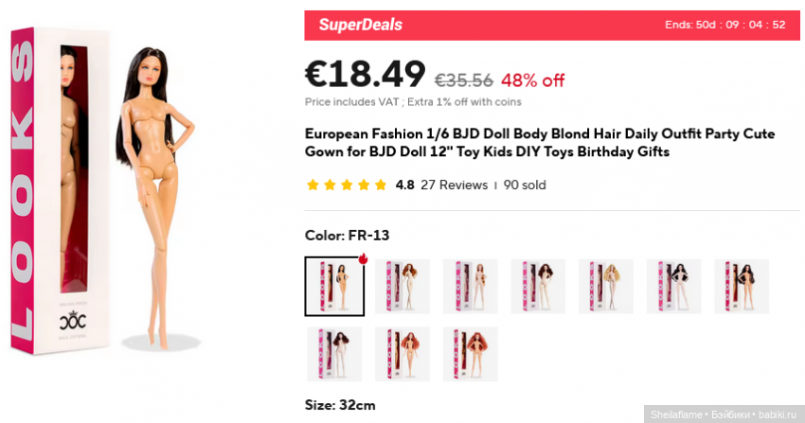Image resolution: width=805 pixels, height=423 pixels.
Task: Select the first color variant thumbnail FR-13
Action: [333, 287]
